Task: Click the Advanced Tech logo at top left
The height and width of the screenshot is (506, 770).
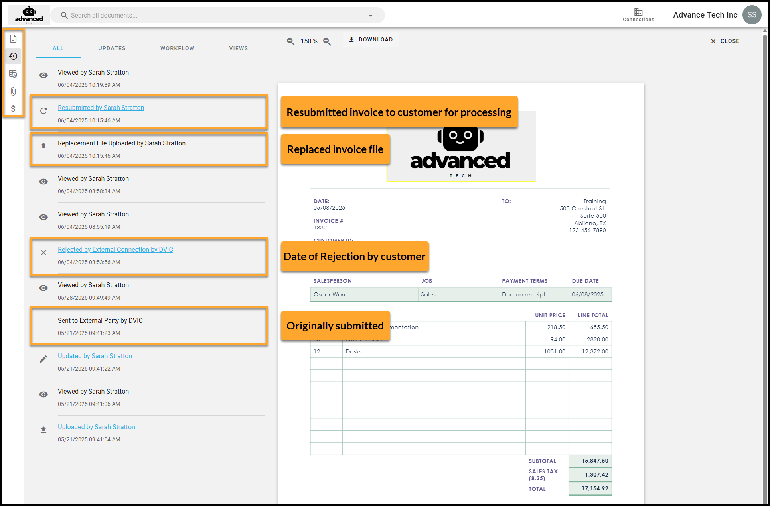Action: coord(29,15)
